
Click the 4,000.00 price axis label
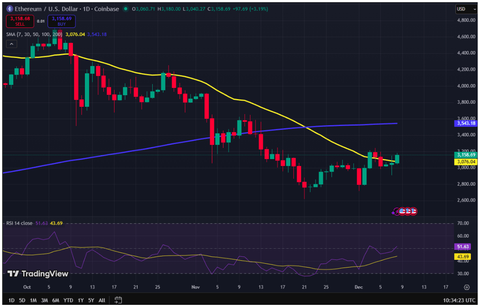(466, 86)
